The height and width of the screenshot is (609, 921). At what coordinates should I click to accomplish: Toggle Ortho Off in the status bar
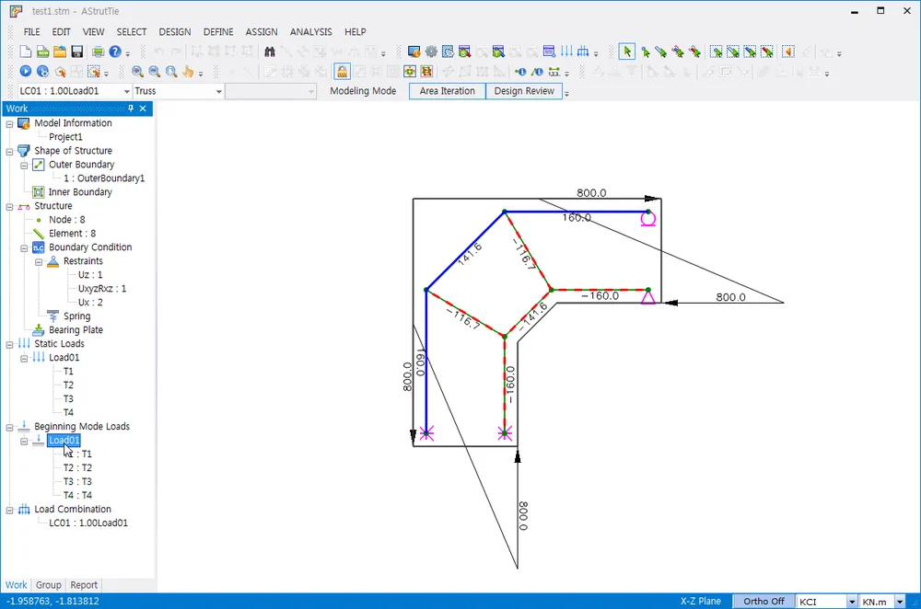point(763,602)
